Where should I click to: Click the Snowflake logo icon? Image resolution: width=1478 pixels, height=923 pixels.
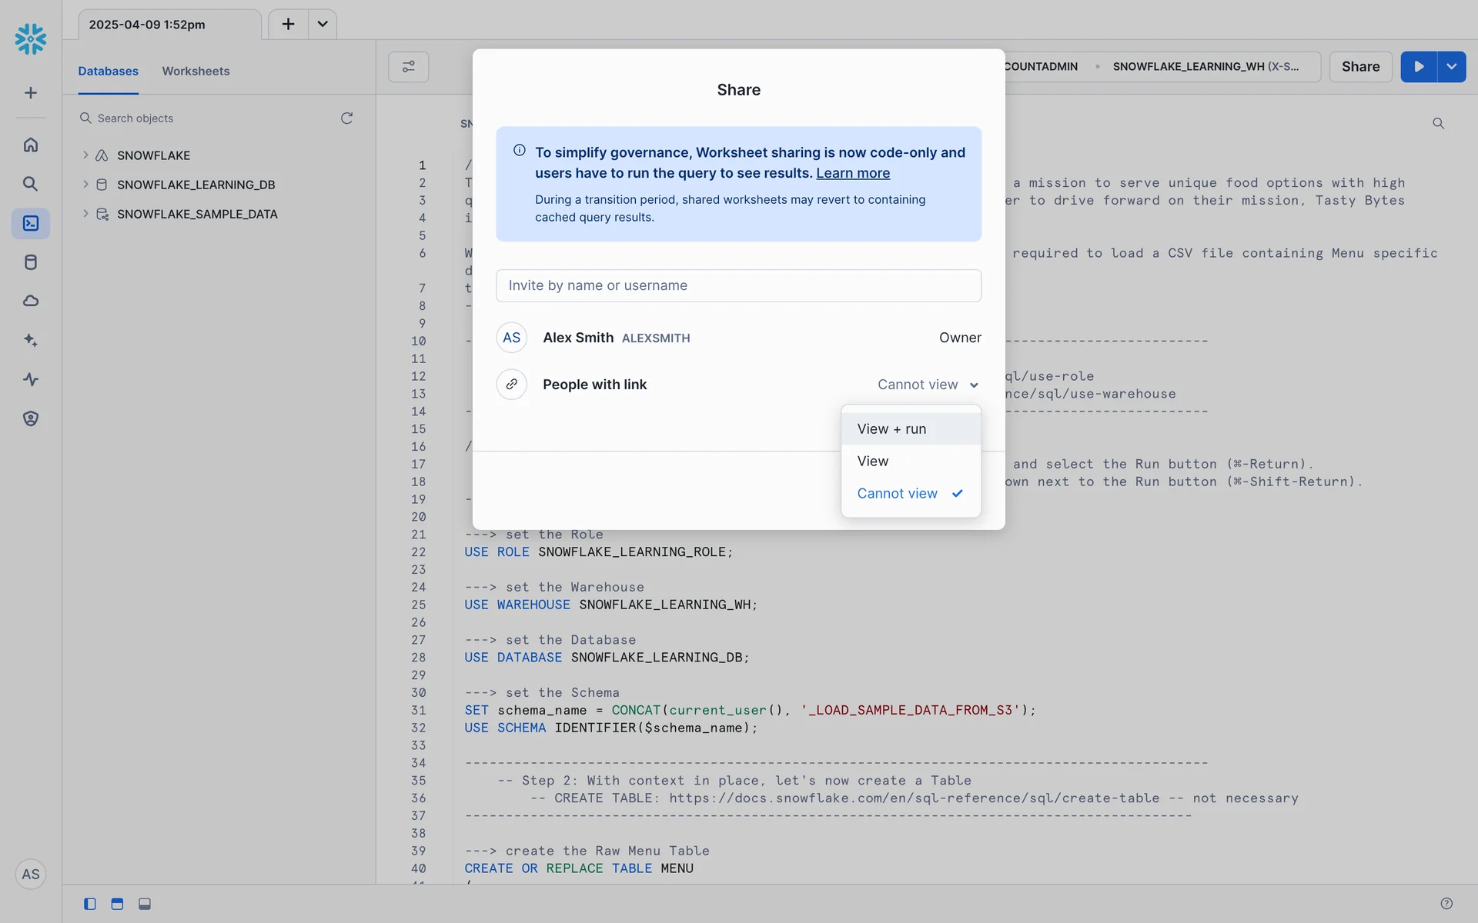(31, 38)
